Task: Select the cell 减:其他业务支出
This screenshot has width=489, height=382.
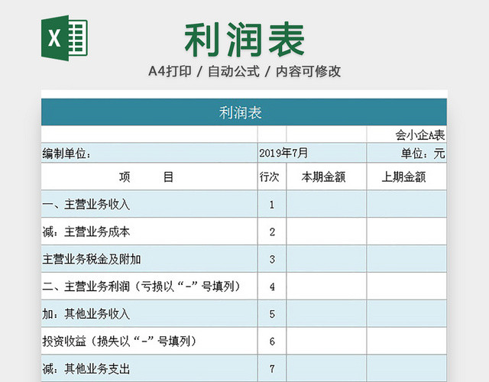Action: pyautogui.click(x=149, y=368)
